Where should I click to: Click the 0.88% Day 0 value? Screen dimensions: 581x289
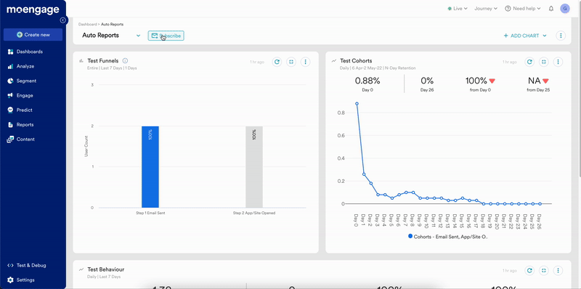367,81
